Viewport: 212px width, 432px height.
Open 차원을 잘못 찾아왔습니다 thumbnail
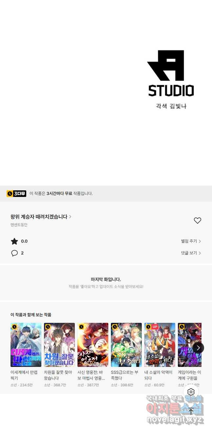pyautogui.click(x=59, y=345)
